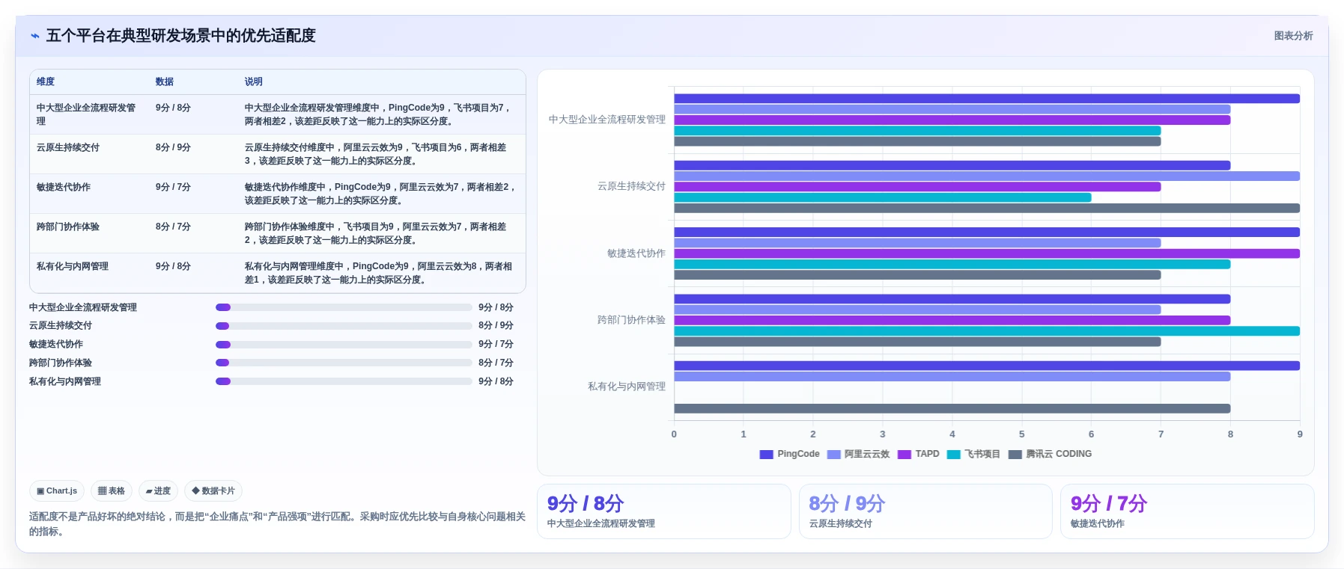This screenshot has height=569, width=1344.
Task: Click the 飞书项目 bar for 跨部门协作体验
Action: click(987, 331)
